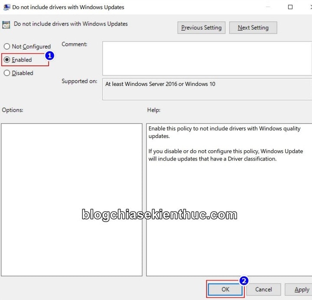Focus the Comment text box

click(x=207, y=58)
